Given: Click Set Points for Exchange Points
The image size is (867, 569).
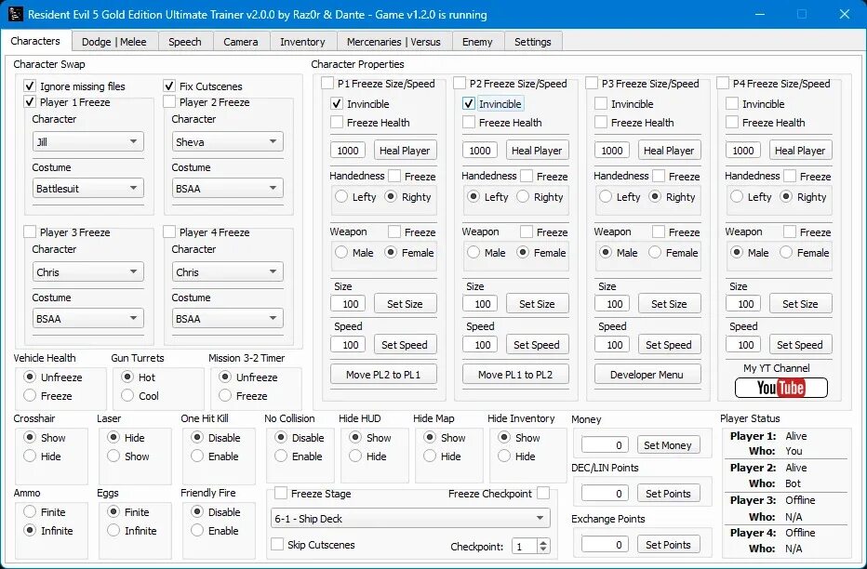Looking at the screenshot, I should [668, 545].
